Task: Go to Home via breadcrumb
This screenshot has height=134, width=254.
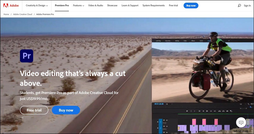Action: pyautogui.click(x=6, y=14)
